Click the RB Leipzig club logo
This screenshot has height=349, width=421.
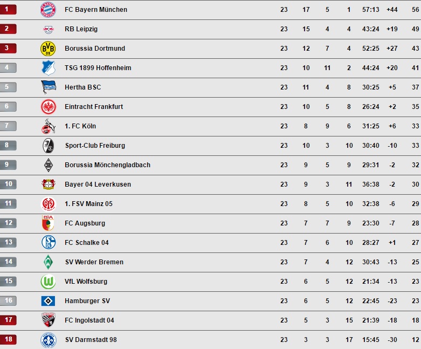pos(48,29)
